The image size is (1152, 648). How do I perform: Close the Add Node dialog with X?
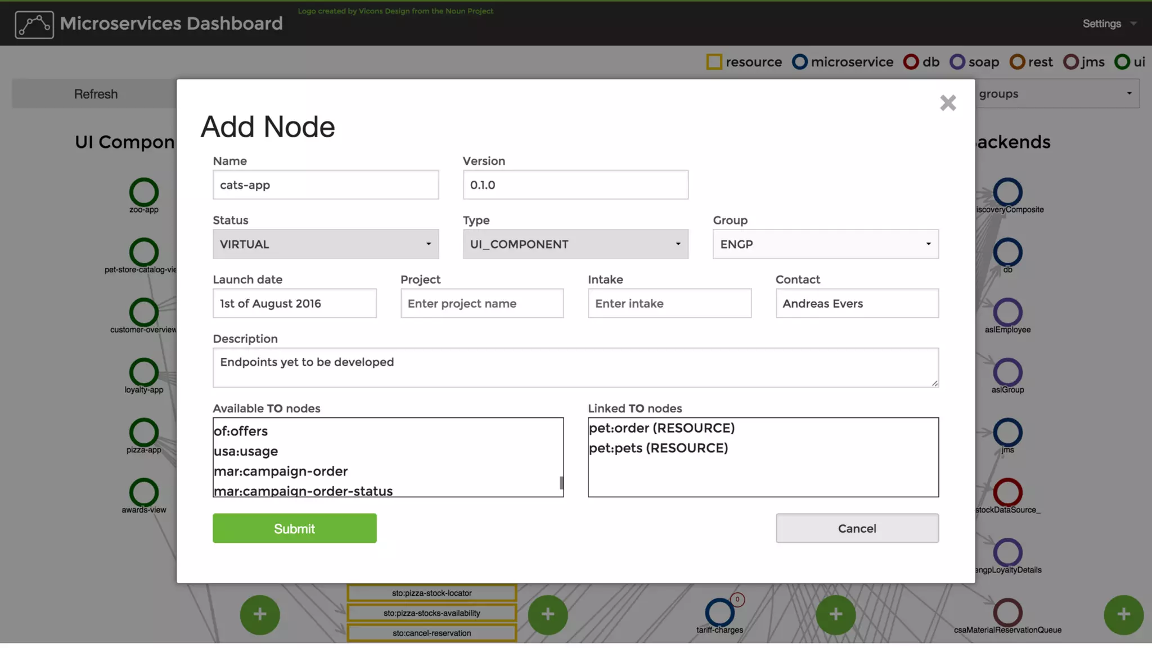coord(948,103)
